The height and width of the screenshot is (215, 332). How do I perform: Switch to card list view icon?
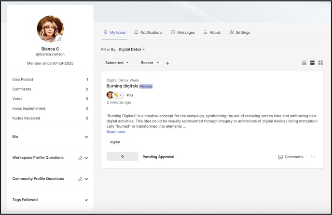tap(312, 63)
